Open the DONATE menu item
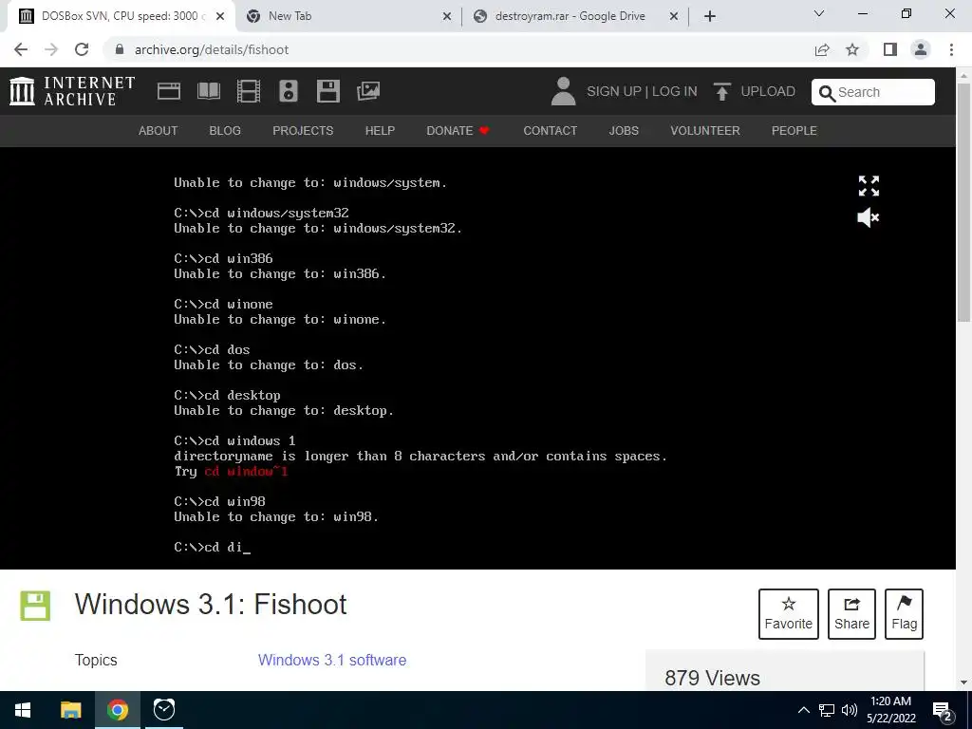 click(x=458, y=131)
